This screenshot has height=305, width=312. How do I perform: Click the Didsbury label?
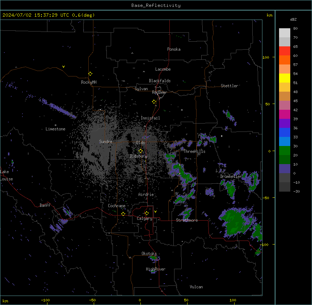[139, 156]
